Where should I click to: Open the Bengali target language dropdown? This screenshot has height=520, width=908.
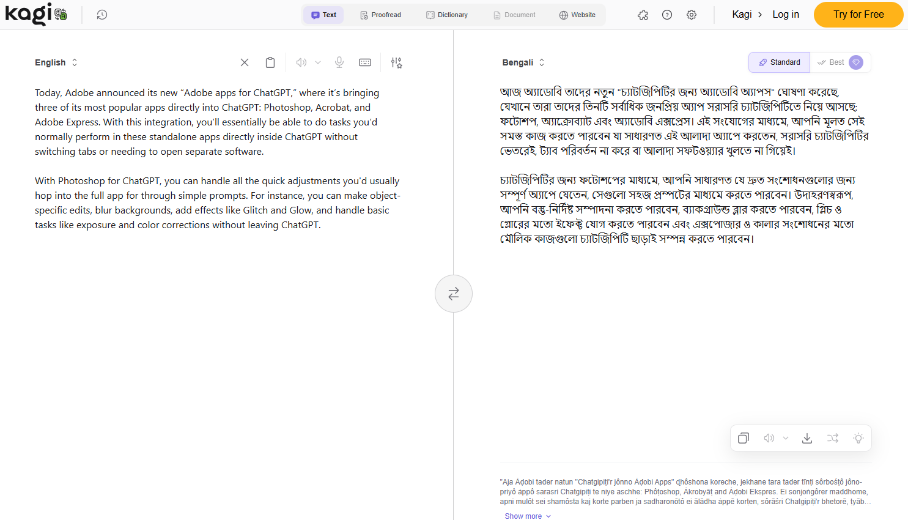coord(523,62)
